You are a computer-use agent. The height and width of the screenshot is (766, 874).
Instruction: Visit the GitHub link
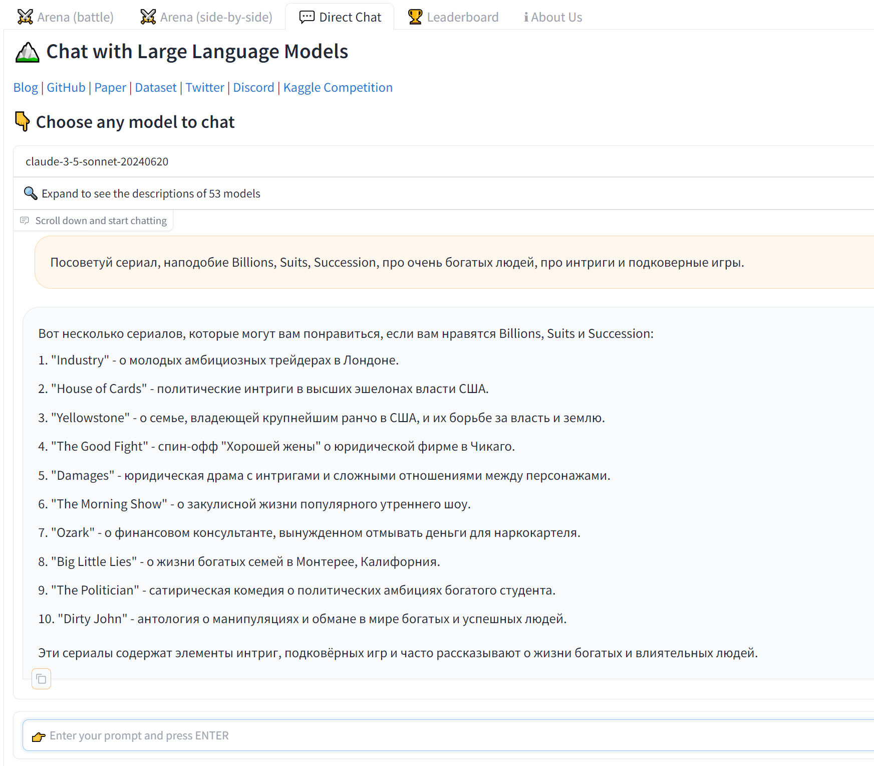[x=66, y=88]
